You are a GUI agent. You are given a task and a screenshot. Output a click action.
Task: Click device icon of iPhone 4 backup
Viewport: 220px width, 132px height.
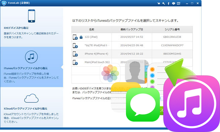tap(75, 54)
